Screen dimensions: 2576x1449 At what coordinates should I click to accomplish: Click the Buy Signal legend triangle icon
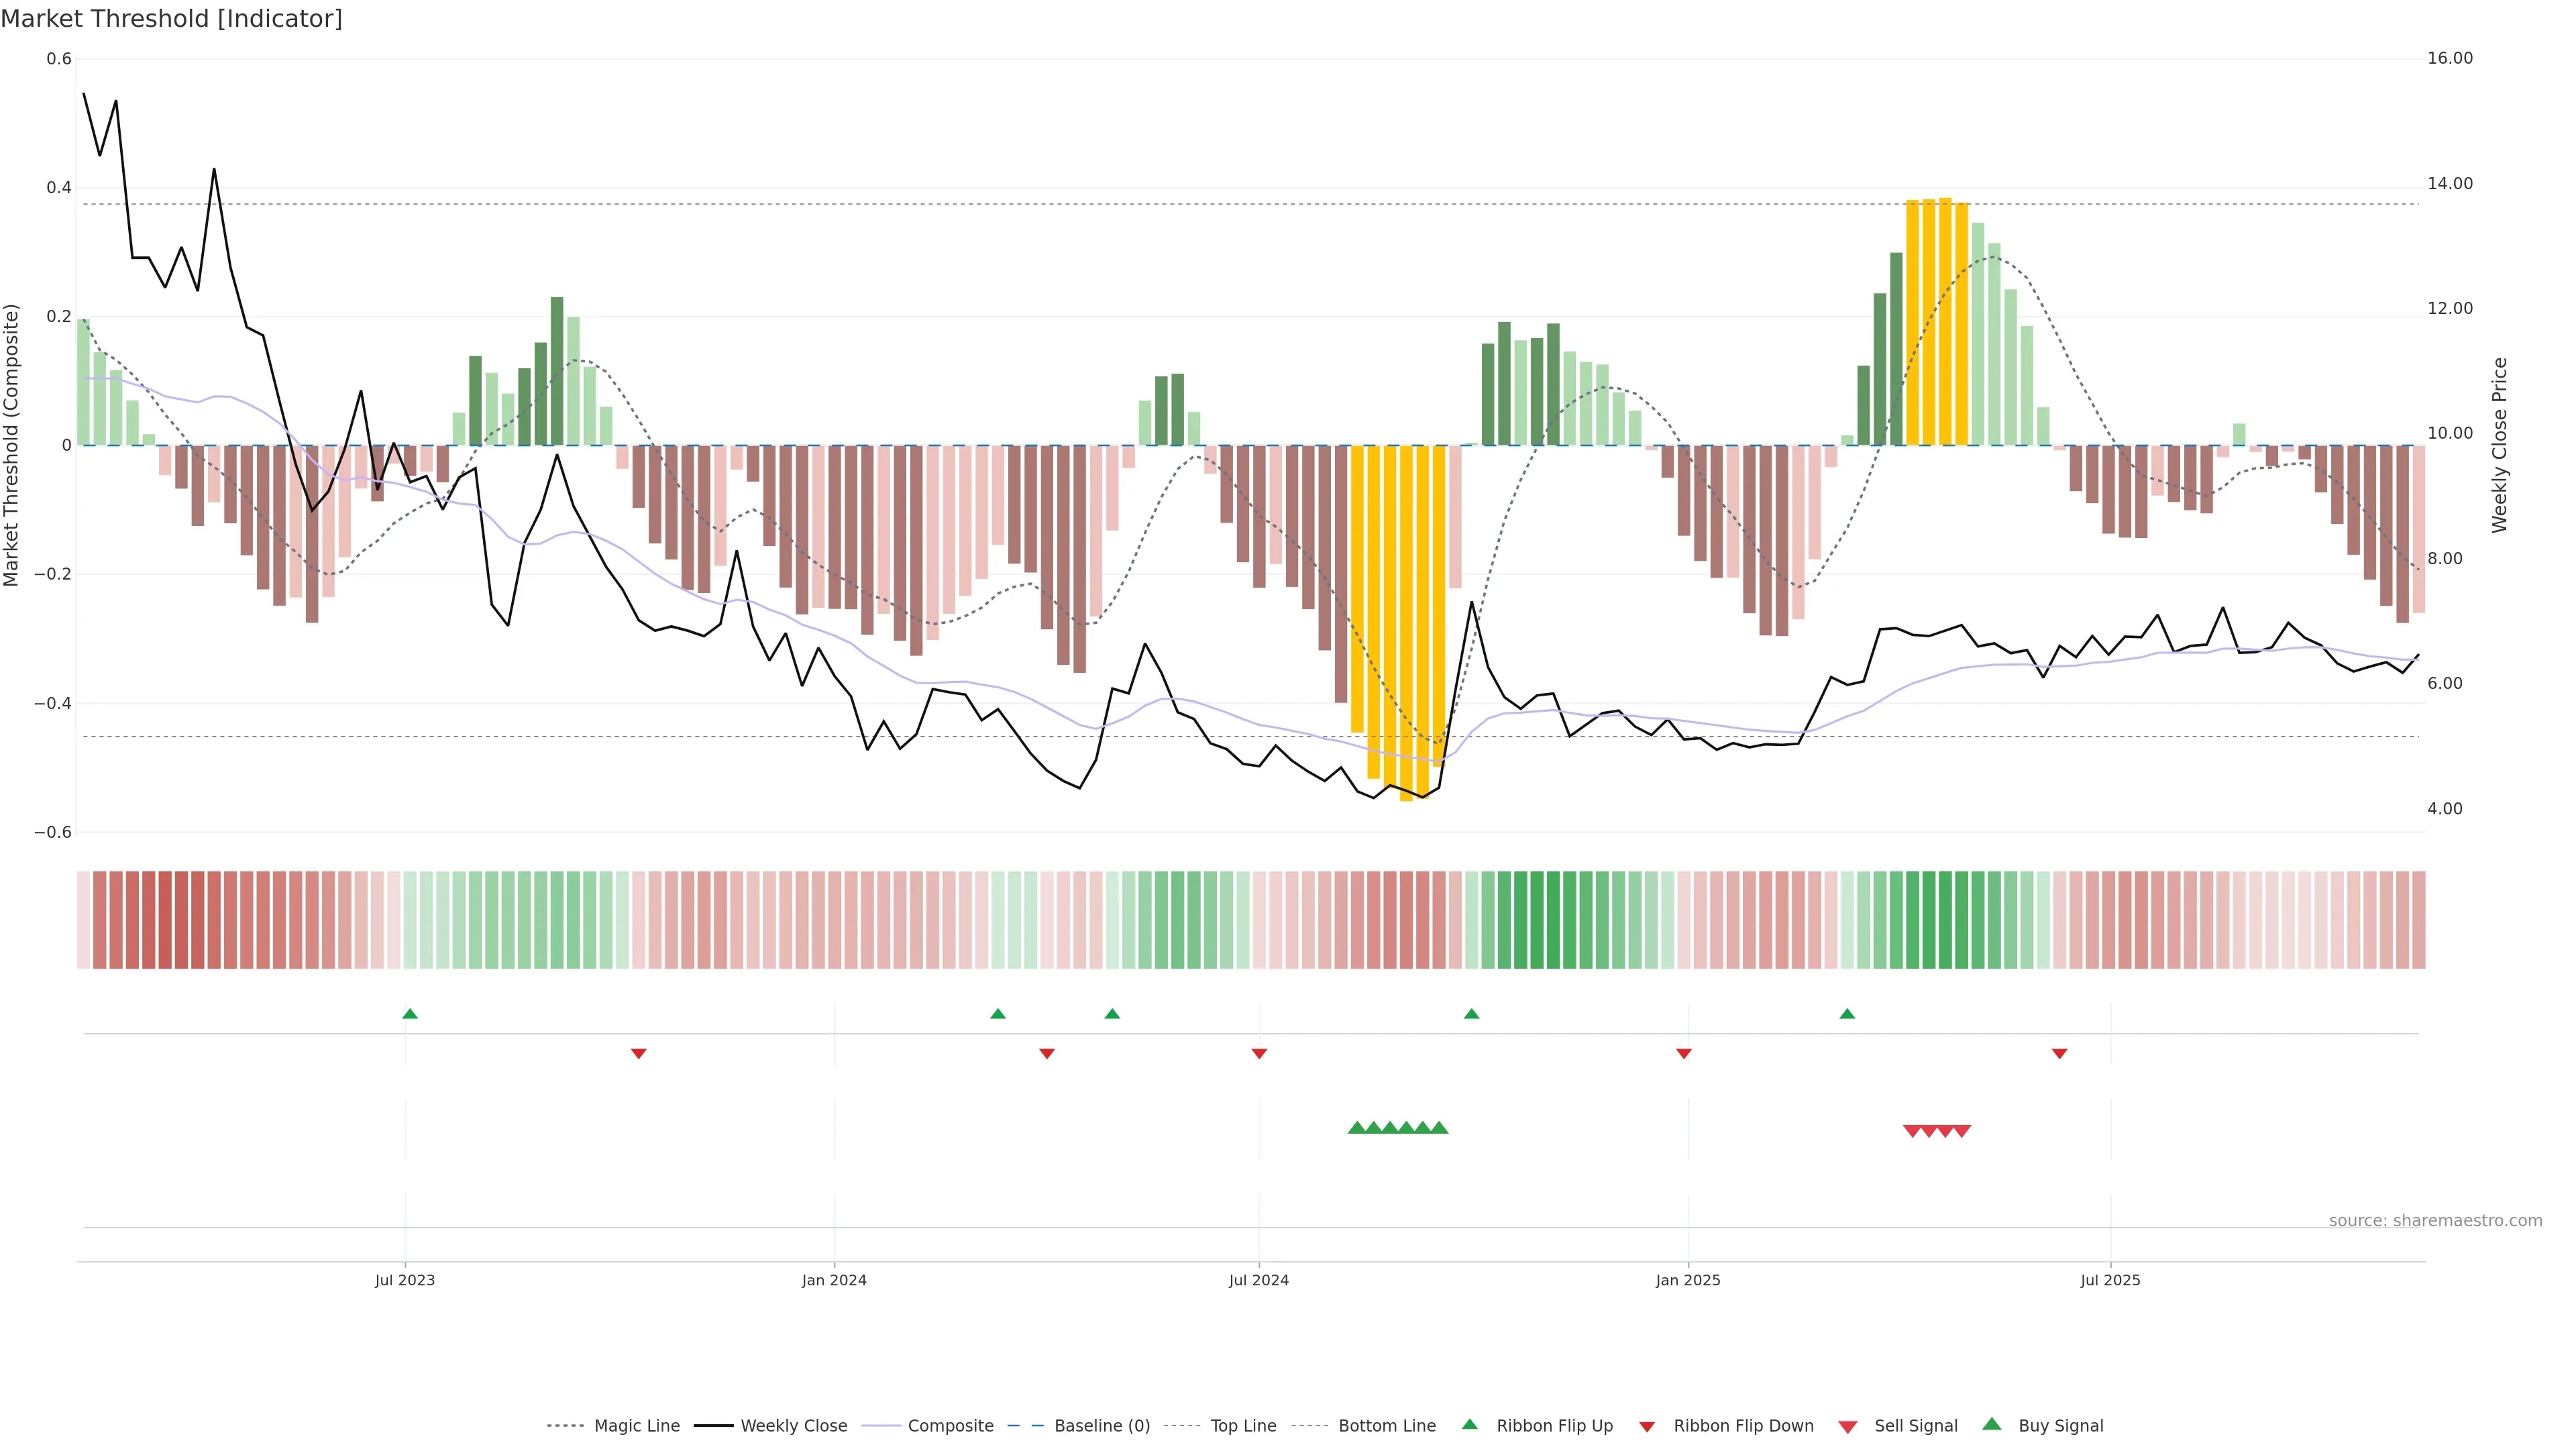[1991, 1424]
